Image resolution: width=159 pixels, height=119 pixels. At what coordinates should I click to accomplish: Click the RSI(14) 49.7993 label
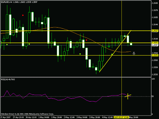click(x=8, y=79)
